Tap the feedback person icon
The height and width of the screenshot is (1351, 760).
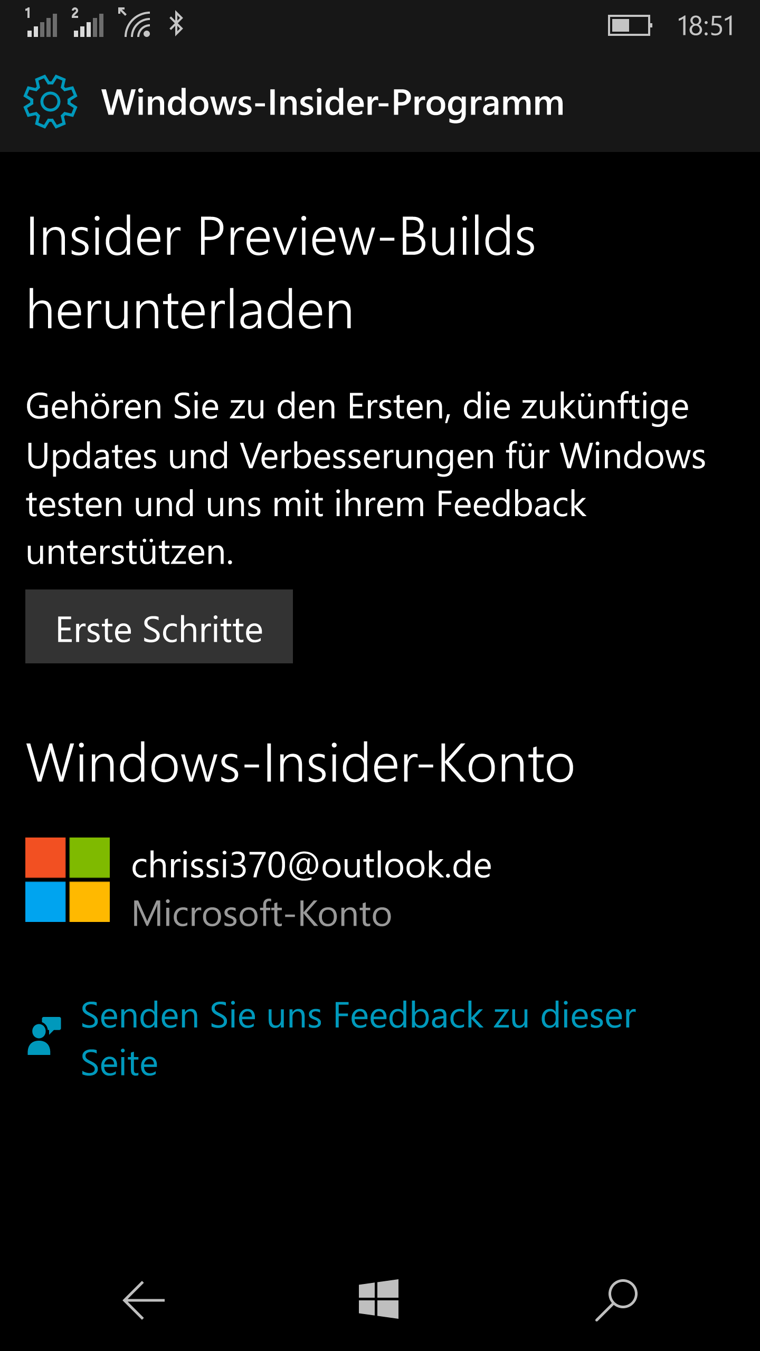44,1035
